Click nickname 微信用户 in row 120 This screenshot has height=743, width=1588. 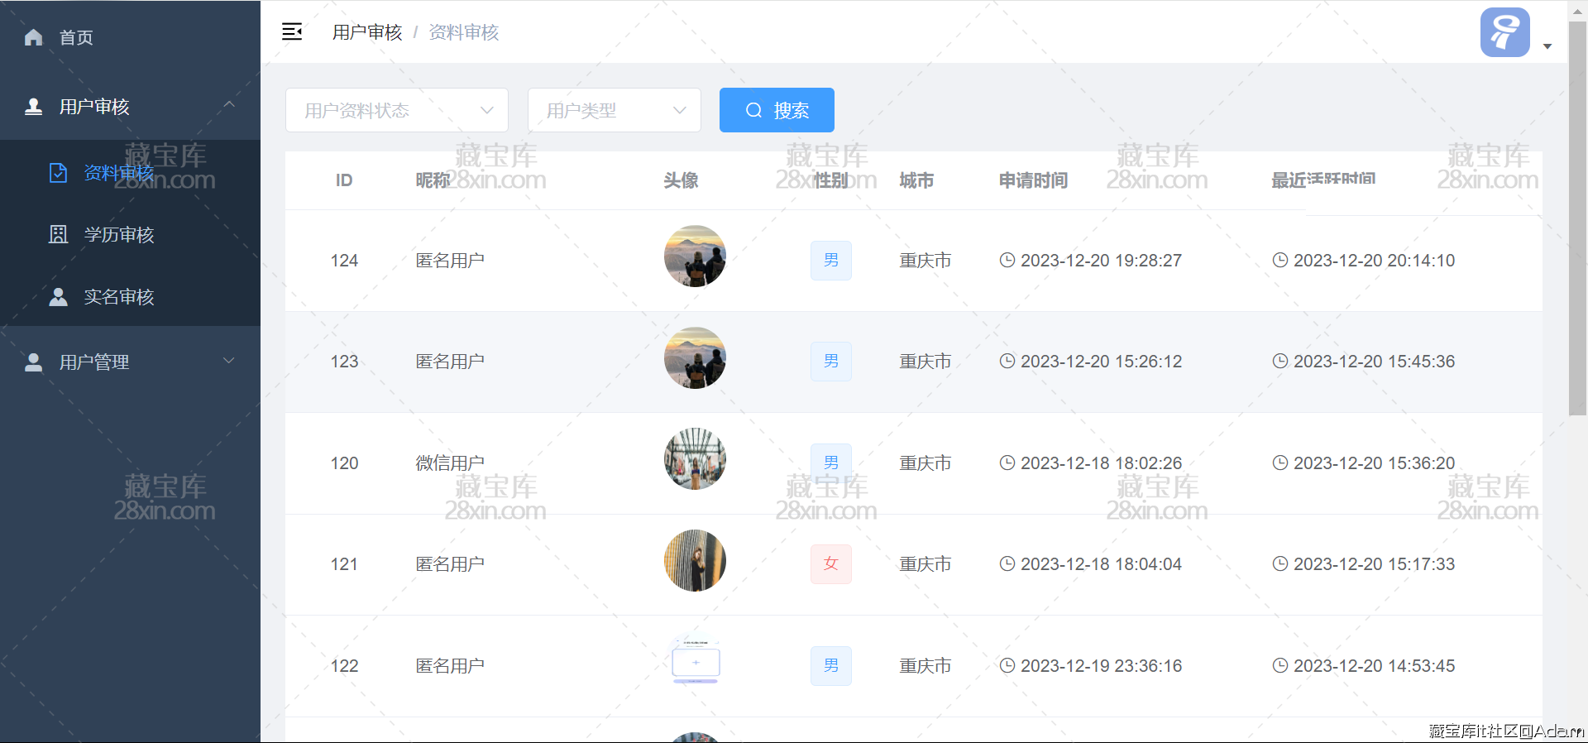[x=450, y=463]
